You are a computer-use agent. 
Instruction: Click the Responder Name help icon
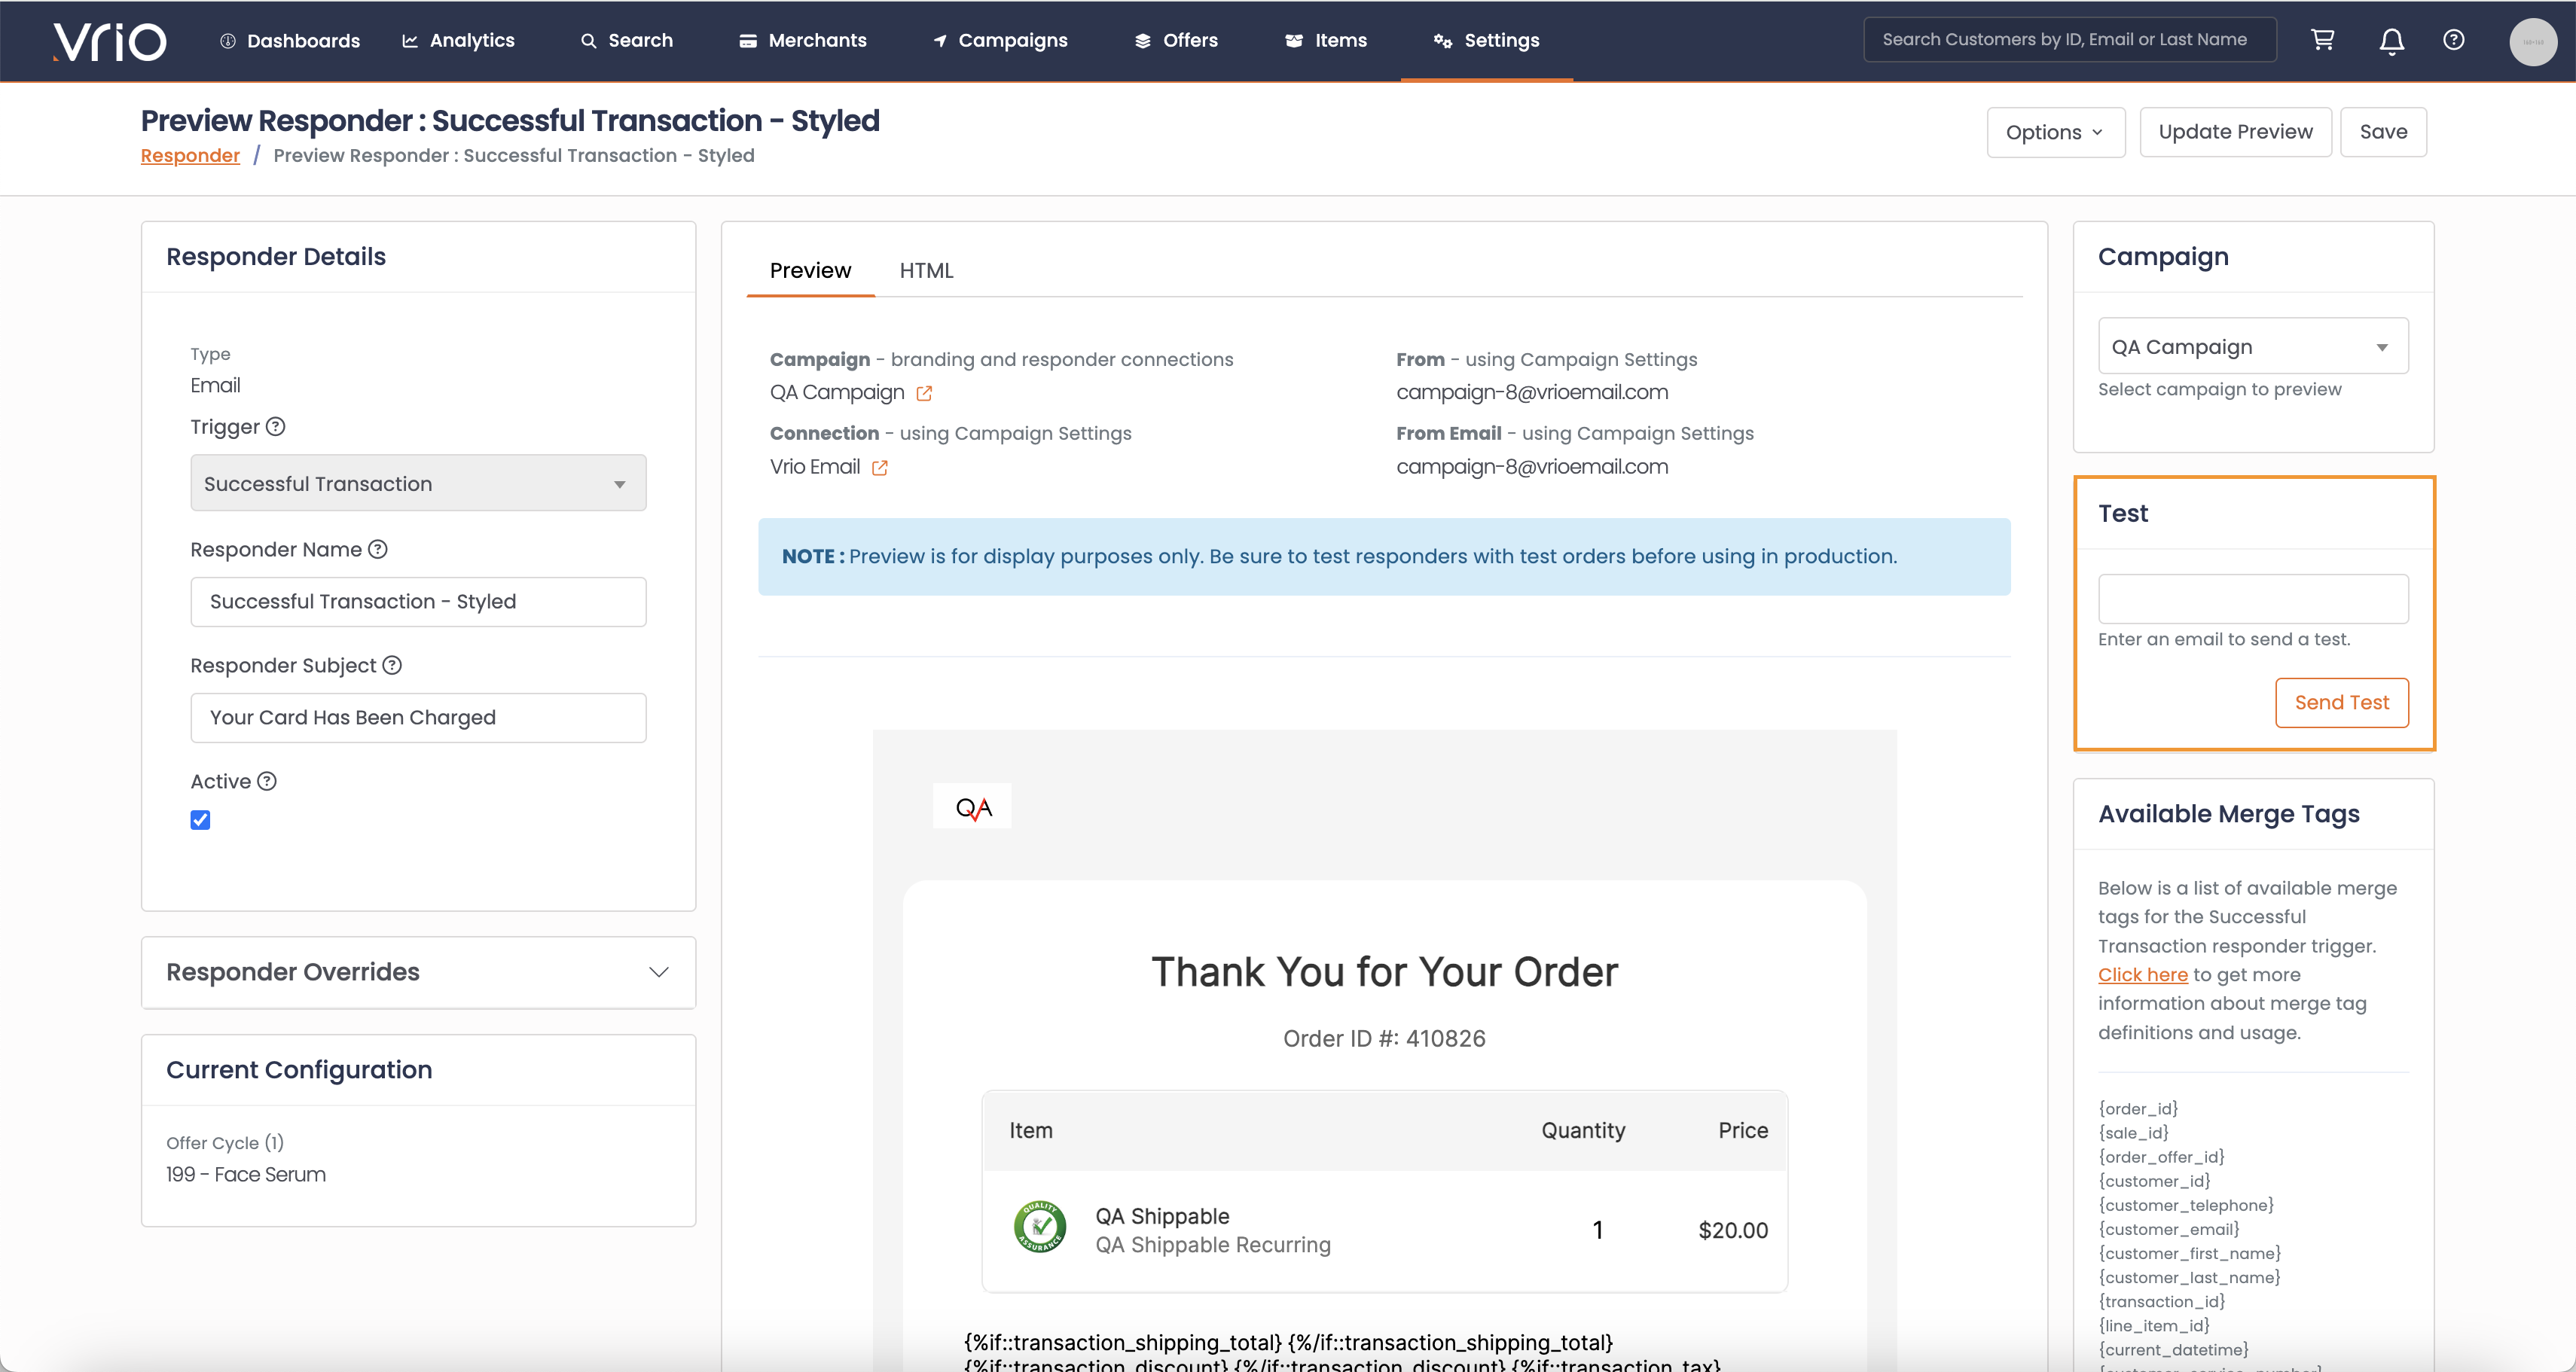coord(378,549)
